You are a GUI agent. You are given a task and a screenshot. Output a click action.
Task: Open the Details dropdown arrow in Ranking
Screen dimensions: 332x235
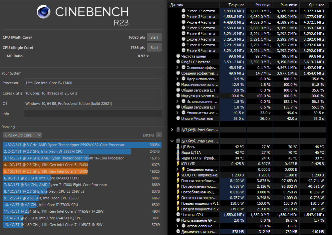click(x=159, y=135)
